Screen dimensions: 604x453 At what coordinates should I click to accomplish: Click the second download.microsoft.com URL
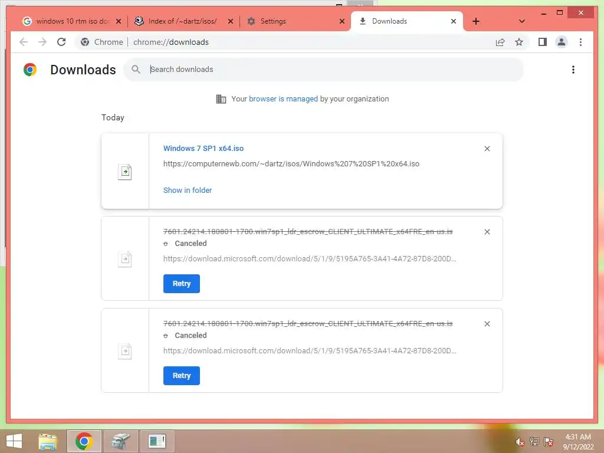[x=310, y=351]
